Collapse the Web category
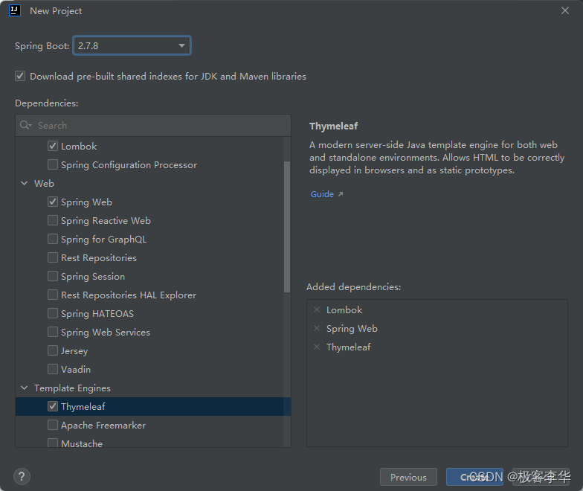 [x=24, y=183]
